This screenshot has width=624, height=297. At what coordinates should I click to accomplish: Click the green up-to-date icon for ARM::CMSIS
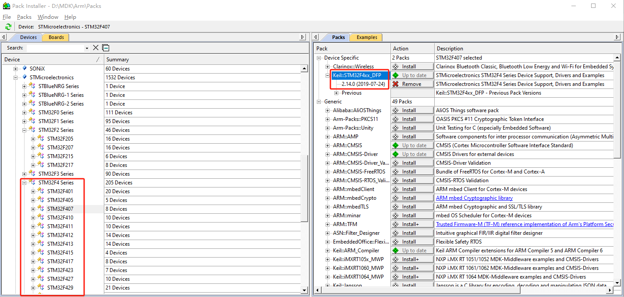point(396,145)
